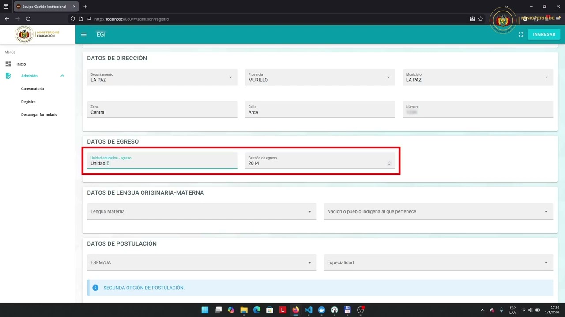This screenshot has width=565, height=317.
Task: Open the Provincia dropdown showing MURILLO
Action: [320, 77]
